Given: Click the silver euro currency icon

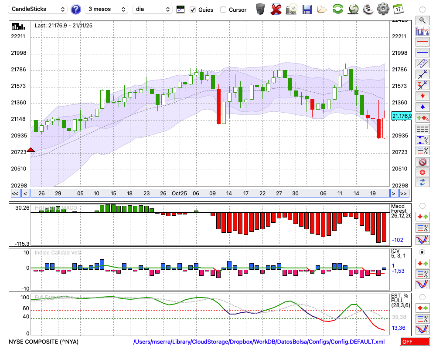Looking at the screenshot, I should coord(368,9).
